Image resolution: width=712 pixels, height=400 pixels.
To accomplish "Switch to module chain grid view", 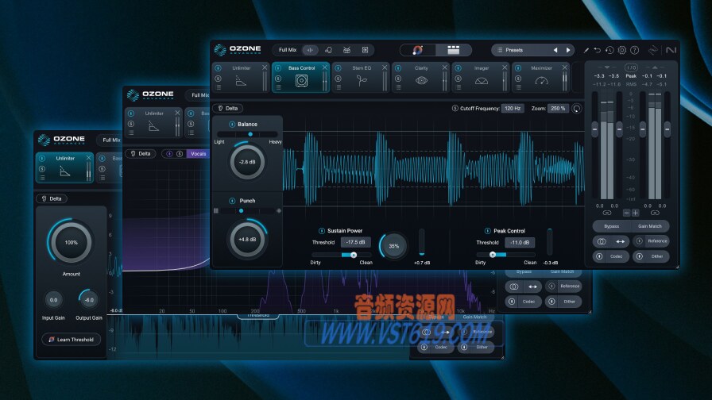I will (x=453, y=50).
